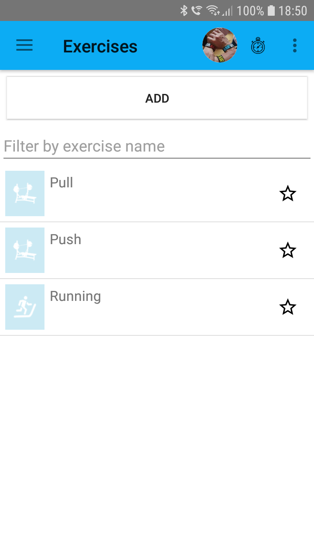Focus the Filter by exercise name field
Viewport: 314px width, 559px height.
[157, 146]
